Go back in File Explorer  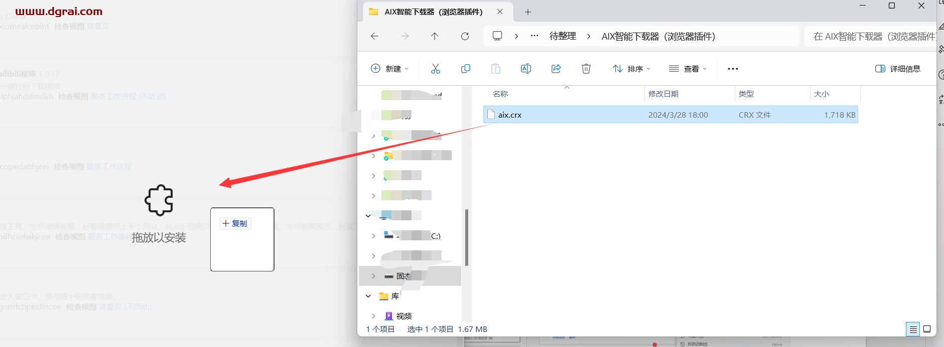tap(374, 36)
